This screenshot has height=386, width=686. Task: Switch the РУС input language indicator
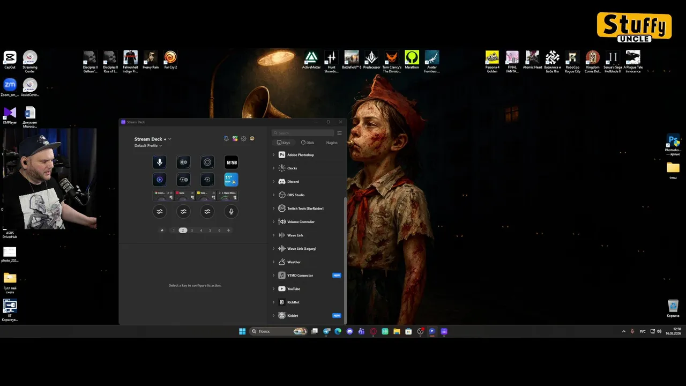(643, 331)
